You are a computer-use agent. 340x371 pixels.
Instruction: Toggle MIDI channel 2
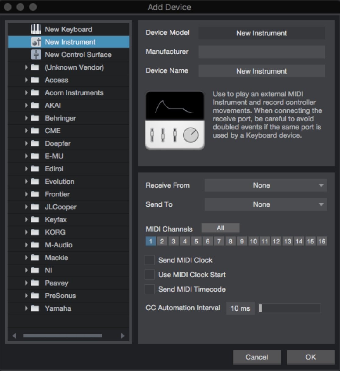point(162,241)
